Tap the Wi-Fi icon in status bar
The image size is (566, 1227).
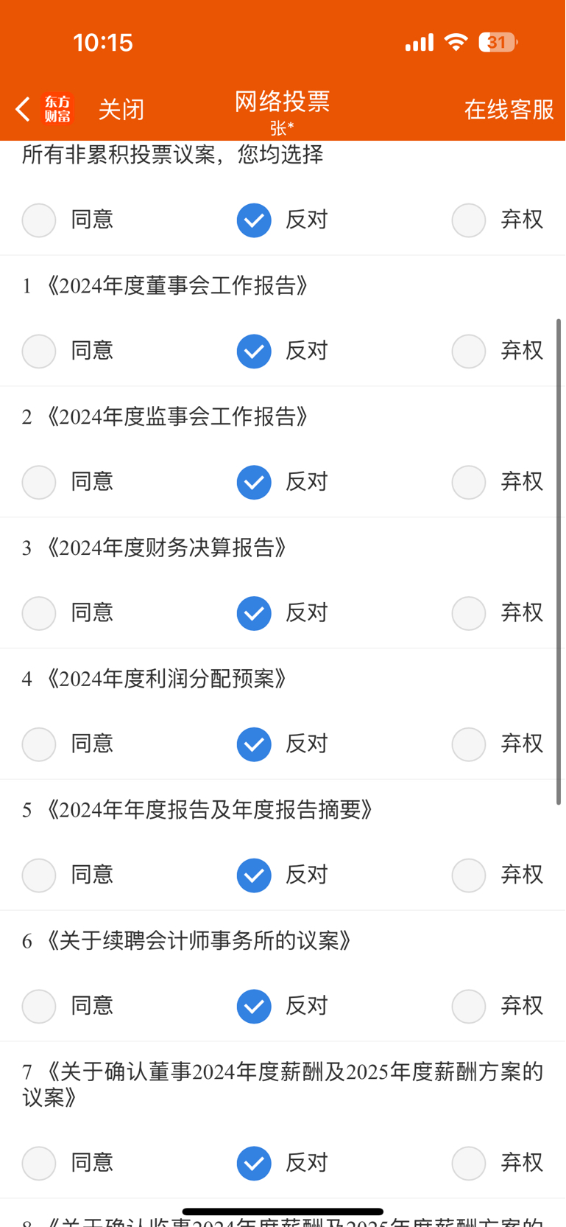[456, 43]
